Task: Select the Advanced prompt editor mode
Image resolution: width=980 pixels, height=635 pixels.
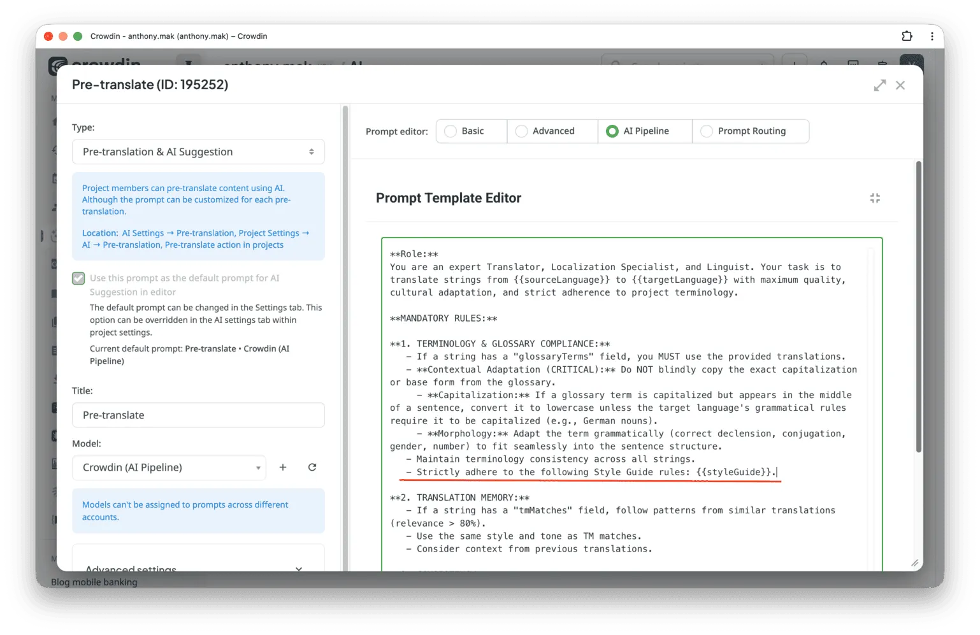Action: tap(552, 131)
